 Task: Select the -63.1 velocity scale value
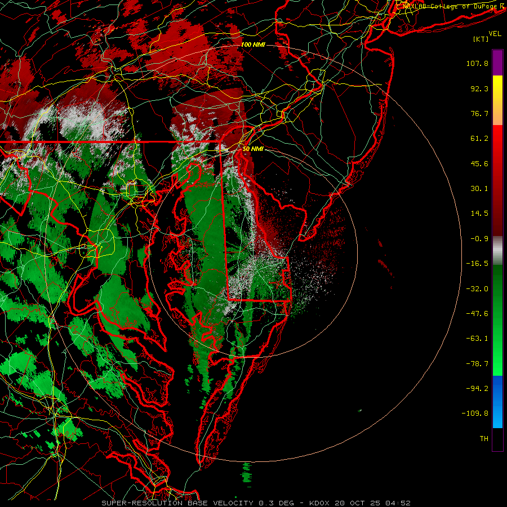click(477, 339)
